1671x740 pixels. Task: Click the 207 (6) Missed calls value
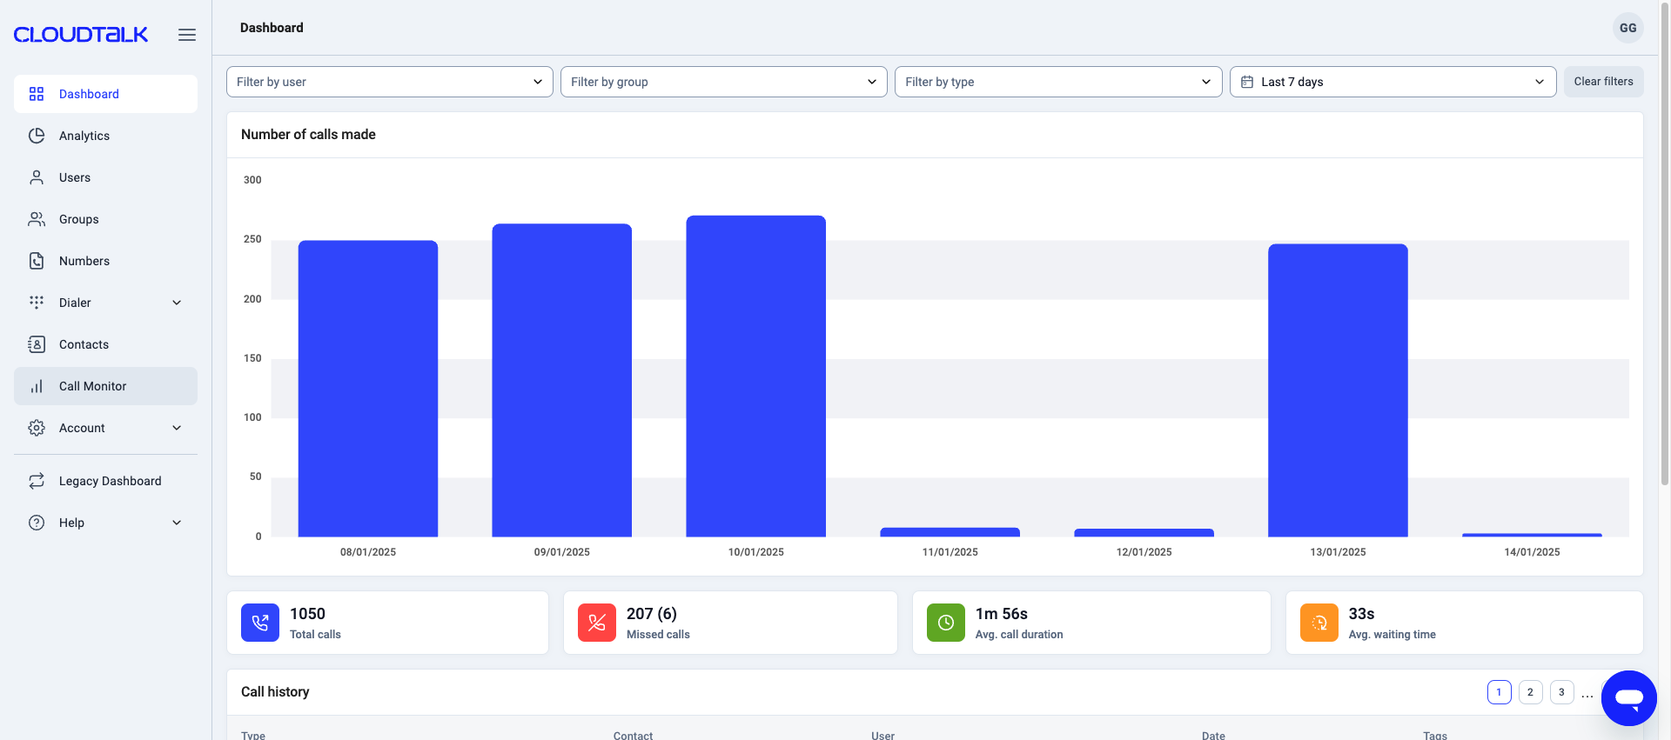tap(652, 614)
